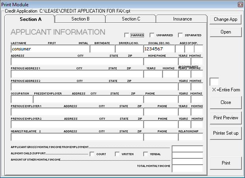Click Years field on Previous Address 2 row
The width and height of the screenshot is (245, 178).
pos(184,87)
